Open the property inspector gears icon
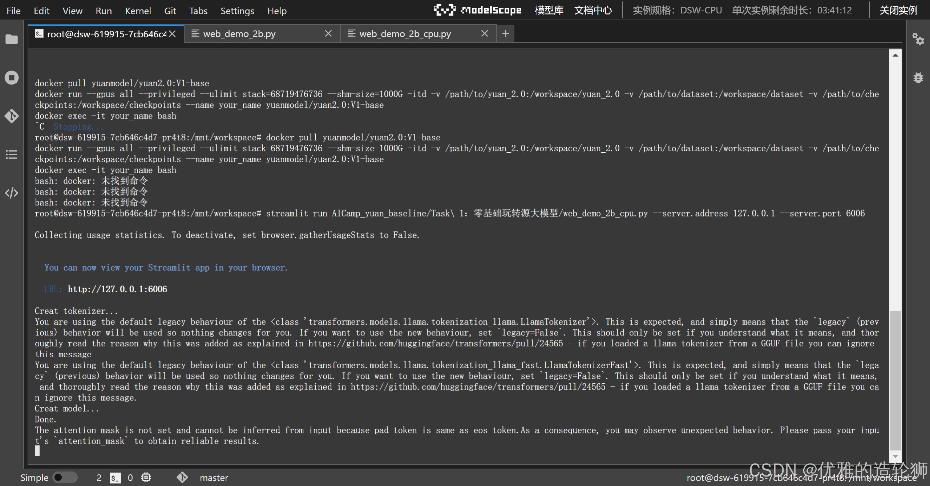930x486 pixels. tap(918, 39)
